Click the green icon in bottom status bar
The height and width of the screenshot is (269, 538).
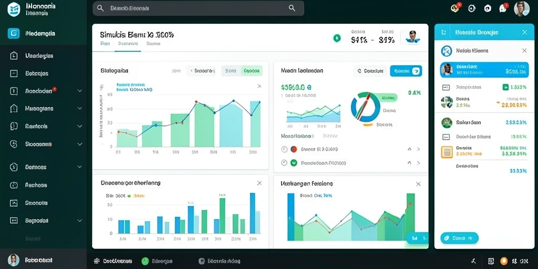point(145,261)
